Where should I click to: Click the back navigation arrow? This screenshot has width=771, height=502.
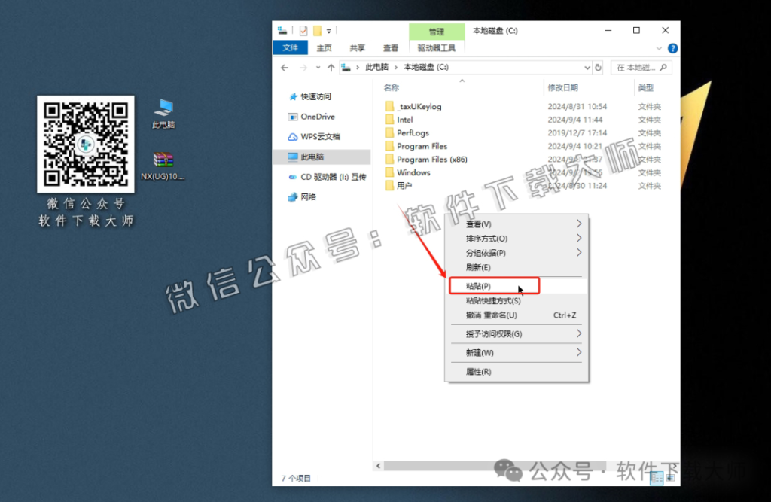(284, 67)
